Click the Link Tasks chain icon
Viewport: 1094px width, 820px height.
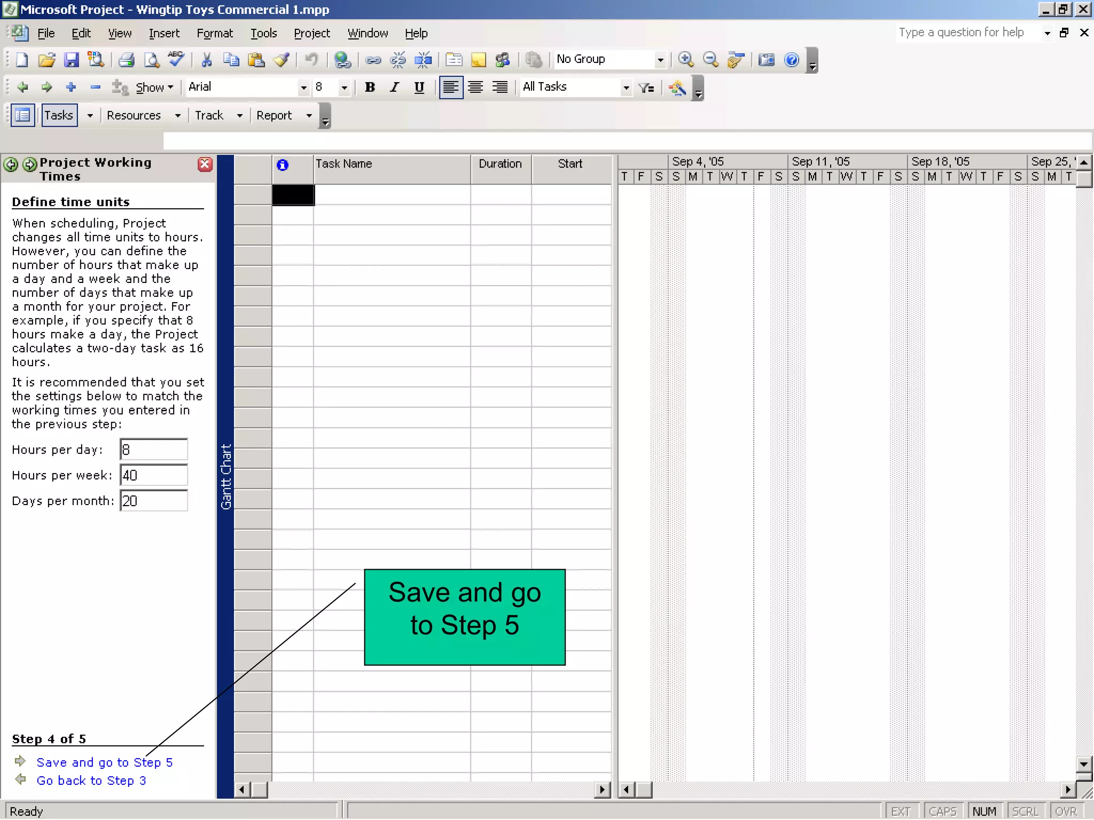pyautogui.click(x=373, y=60)
